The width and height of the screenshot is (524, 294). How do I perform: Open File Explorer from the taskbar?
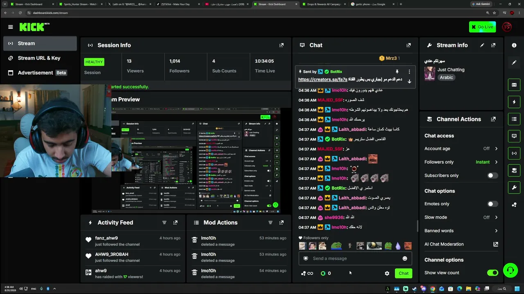click(468, 289)
